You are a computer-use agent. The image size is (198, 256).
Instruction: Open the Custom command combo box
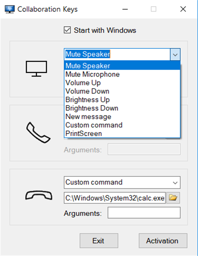click(122, 182)
